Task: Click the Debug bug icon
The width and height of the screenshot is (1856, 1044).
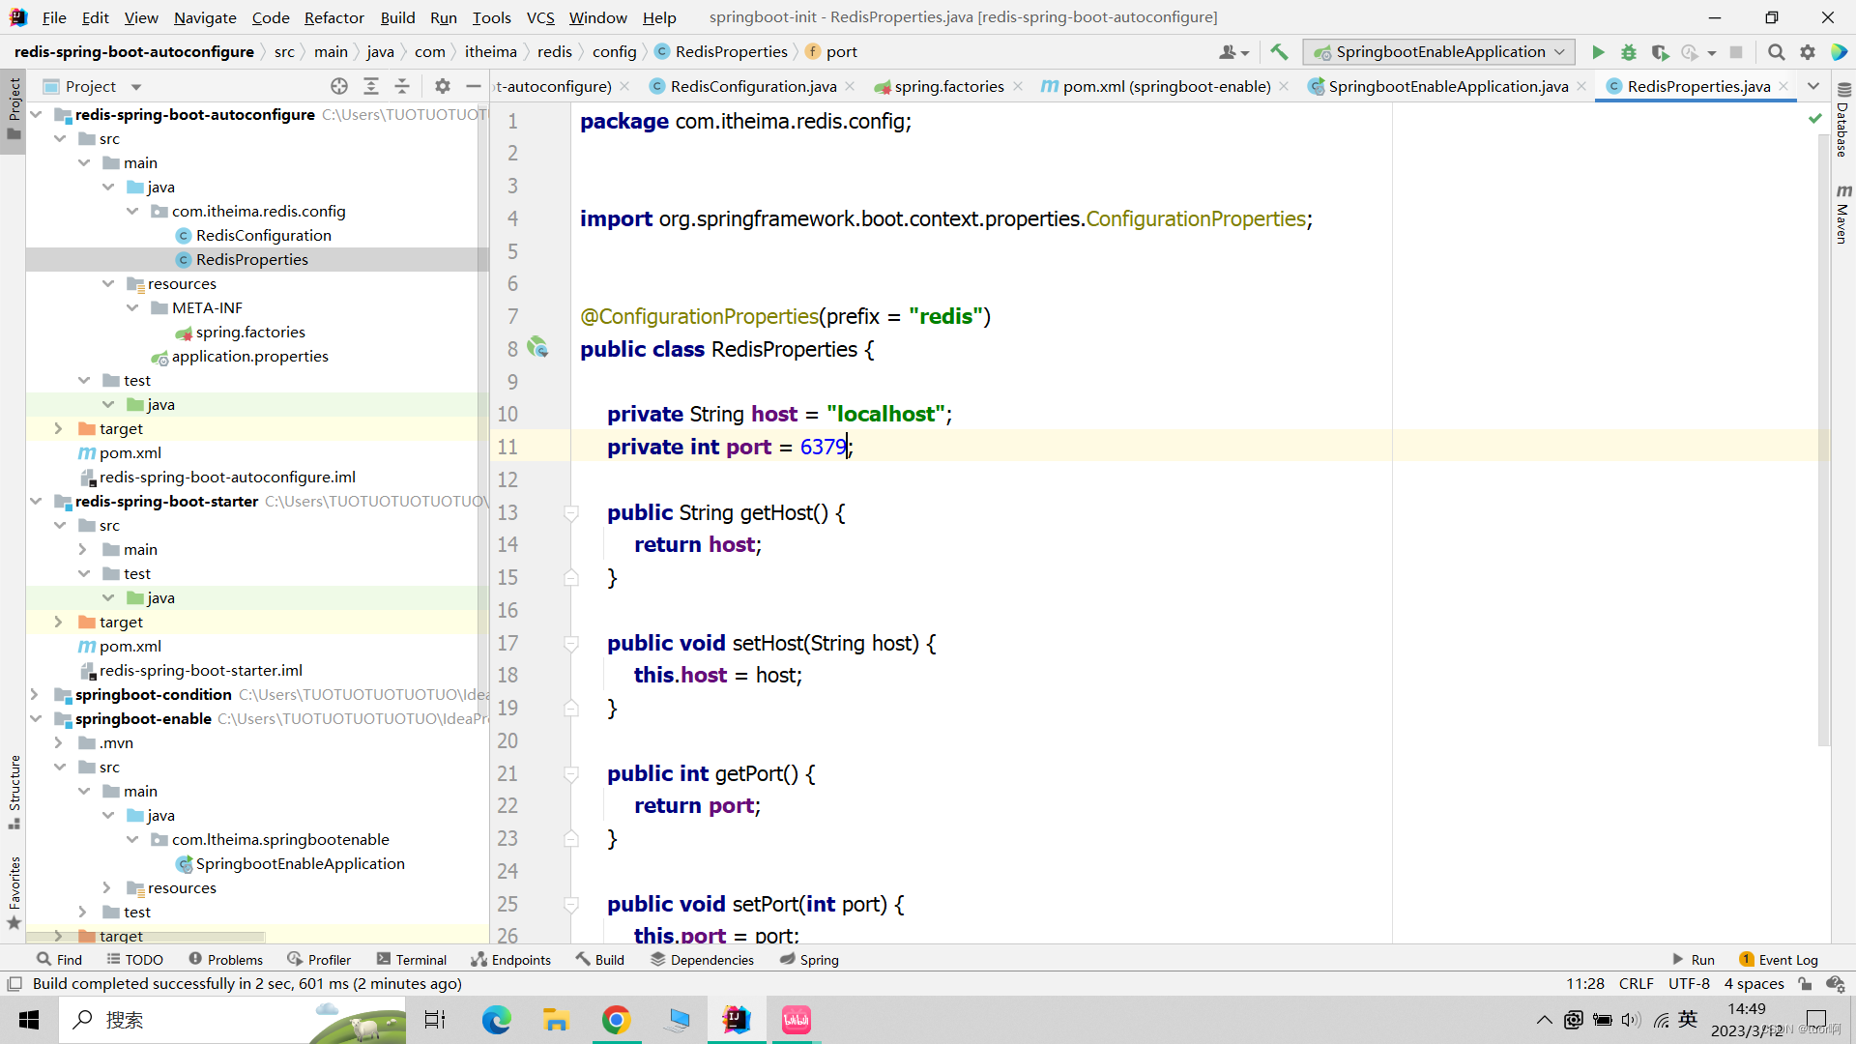Action: 1629,52
